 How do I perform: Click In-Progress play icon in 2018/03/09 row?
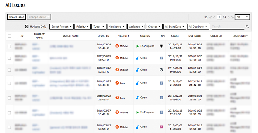coord(137,46)
